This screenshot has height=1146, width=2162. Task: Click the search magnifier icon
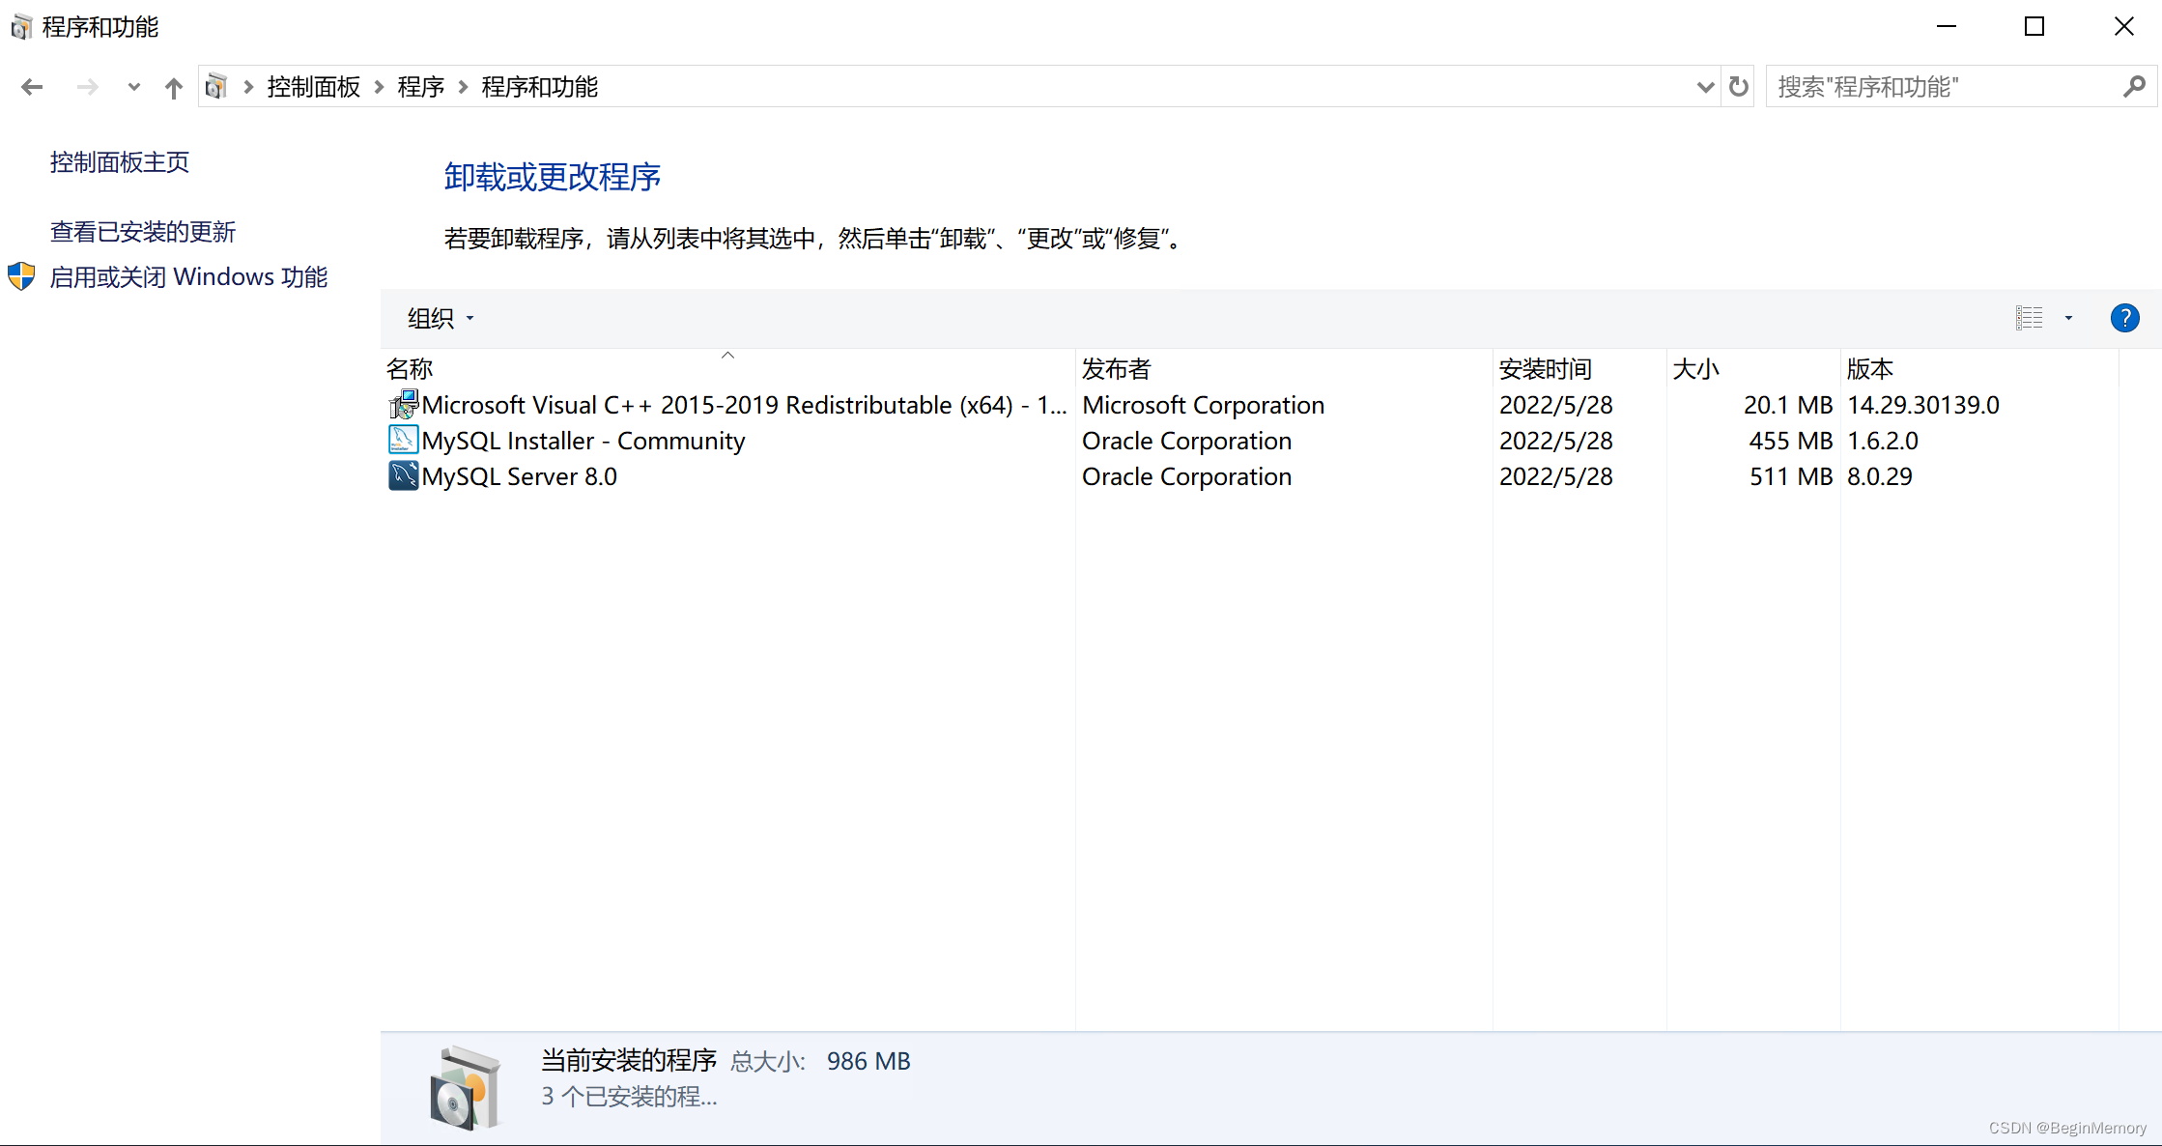tap(2135, 86)
